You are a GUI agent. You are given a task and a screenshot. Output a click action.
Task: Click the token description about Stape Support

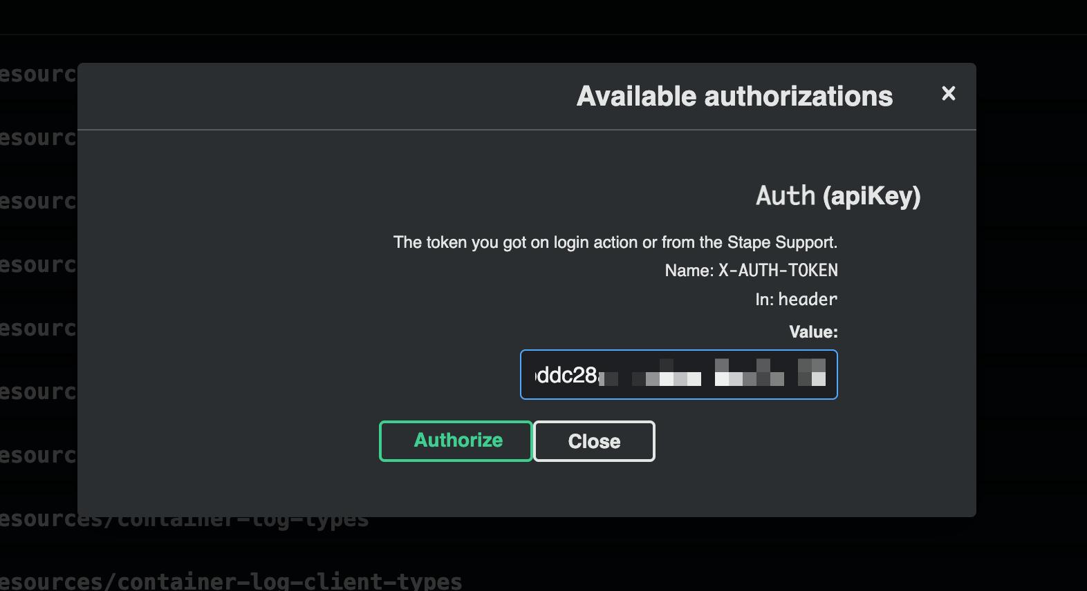point(615,242)
